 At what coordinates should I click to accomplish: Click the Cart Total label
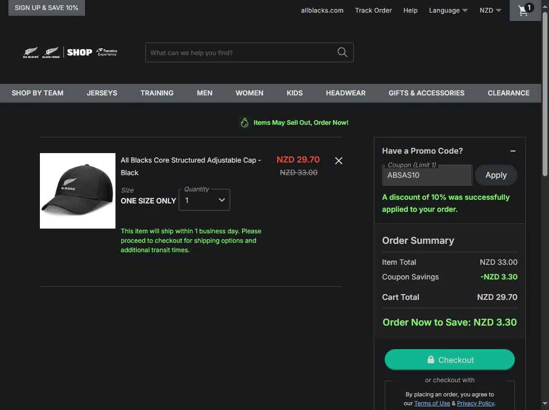[x=400, y=297]
